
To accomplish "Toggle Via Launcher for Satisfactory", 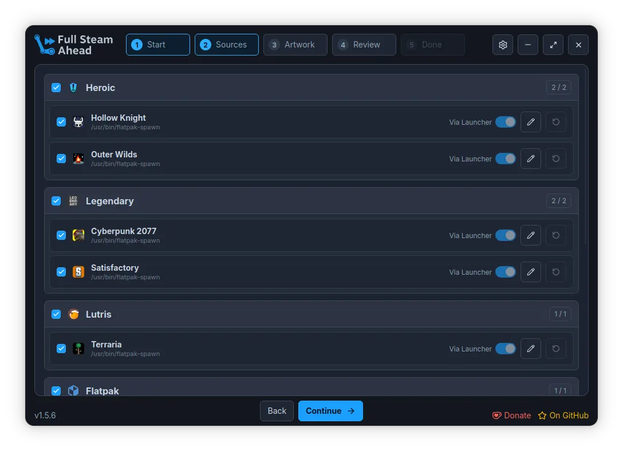I will click(x=506, y=272).
